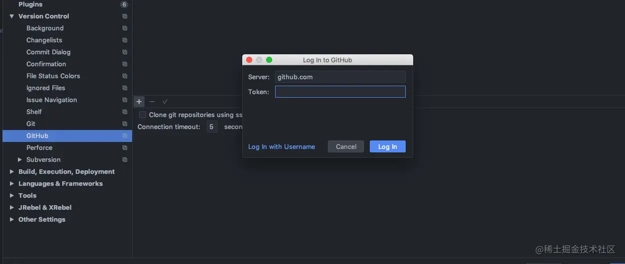Click the green zoom button of login dialog
Image resolution: width=625 pixels, height=264 pixels.
(269, 60)
